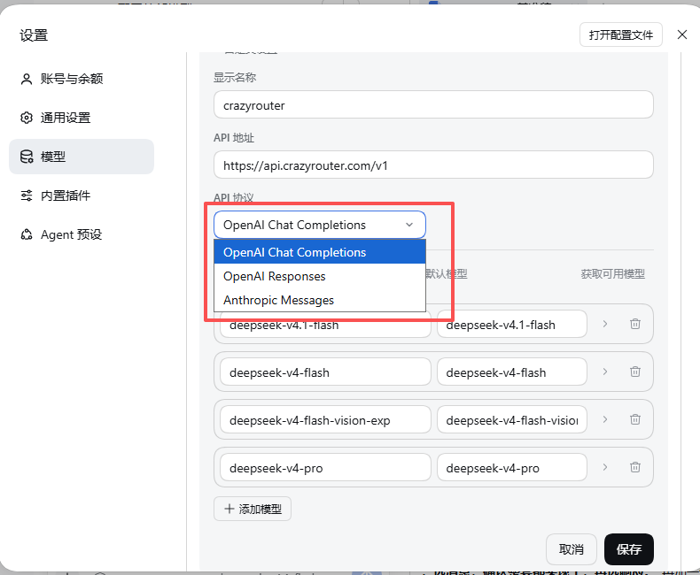Click the 显示名称 field containing crazyrouter
Screen dimensions: 700x575
coord(433,104)
